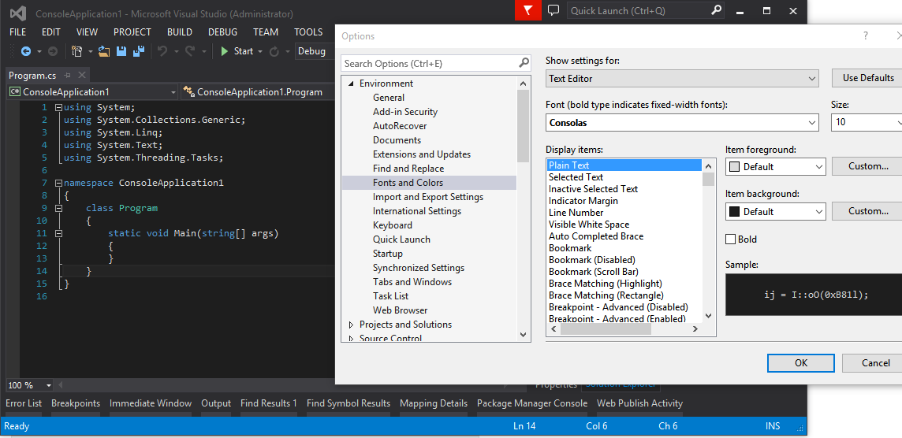
Task: Open the New Project dropdown arrow
Action: 91,51
